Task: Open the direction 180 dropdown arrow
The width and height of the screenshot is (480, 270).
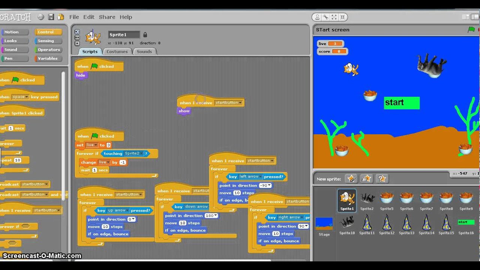Action: click(216, 216)
